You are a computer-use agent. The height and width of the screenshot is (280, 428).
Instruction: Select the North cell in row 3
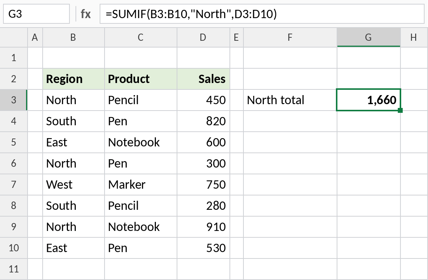coord(74,100)
